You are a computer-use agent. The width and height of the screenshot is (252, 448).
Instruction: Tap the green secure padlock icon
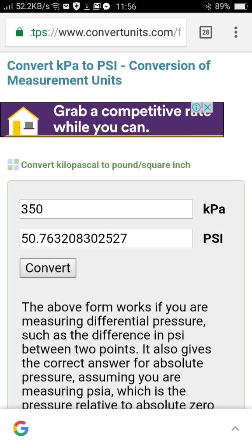pos(19,32)
